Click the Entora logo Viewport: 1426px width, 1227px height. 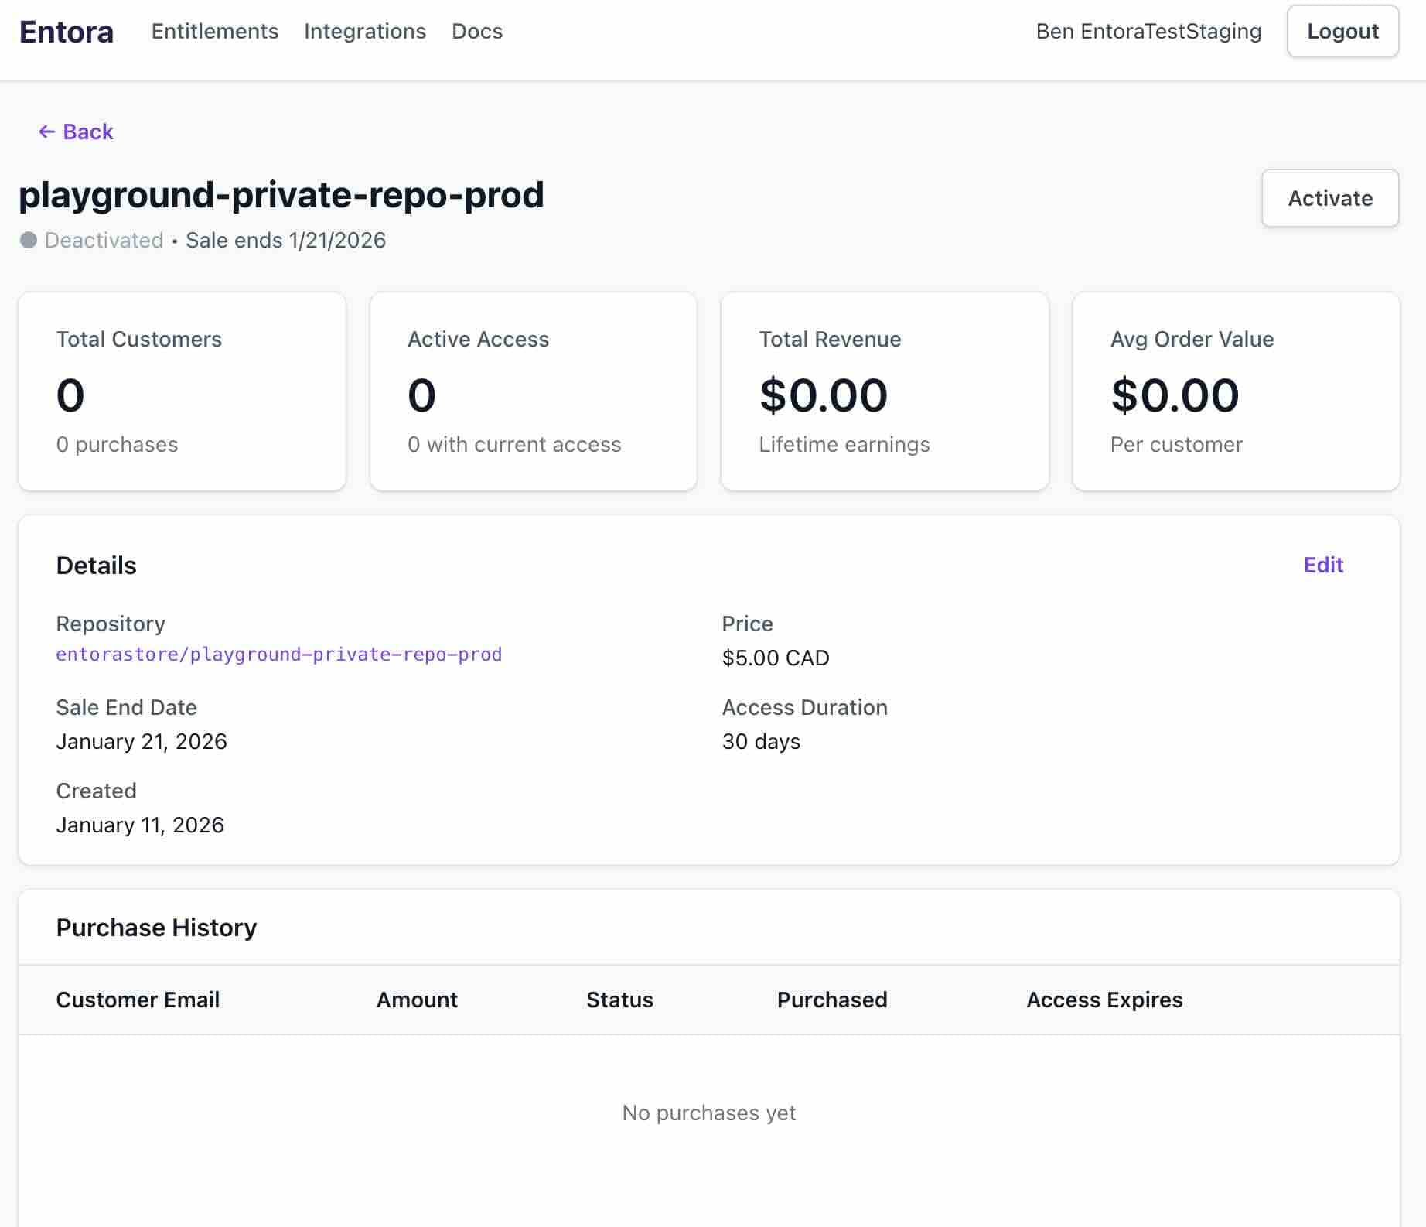[x=66, y=31]
